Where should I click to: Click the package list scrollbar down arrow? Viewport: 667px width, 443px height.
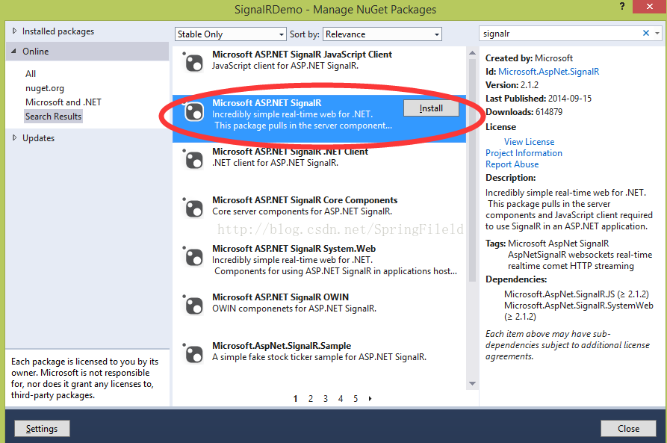472,383
